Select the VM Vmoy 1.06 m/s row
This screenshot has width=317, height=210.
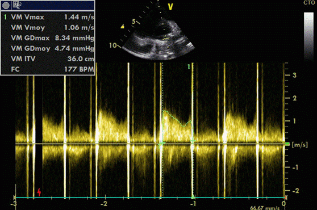pos(48,28)
